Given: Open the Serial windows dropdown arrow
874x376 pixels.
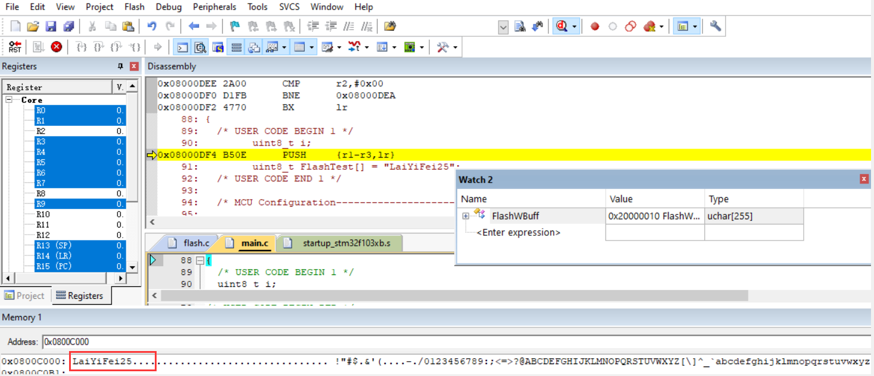Looking at the screenshot, I should pos(339,47).
